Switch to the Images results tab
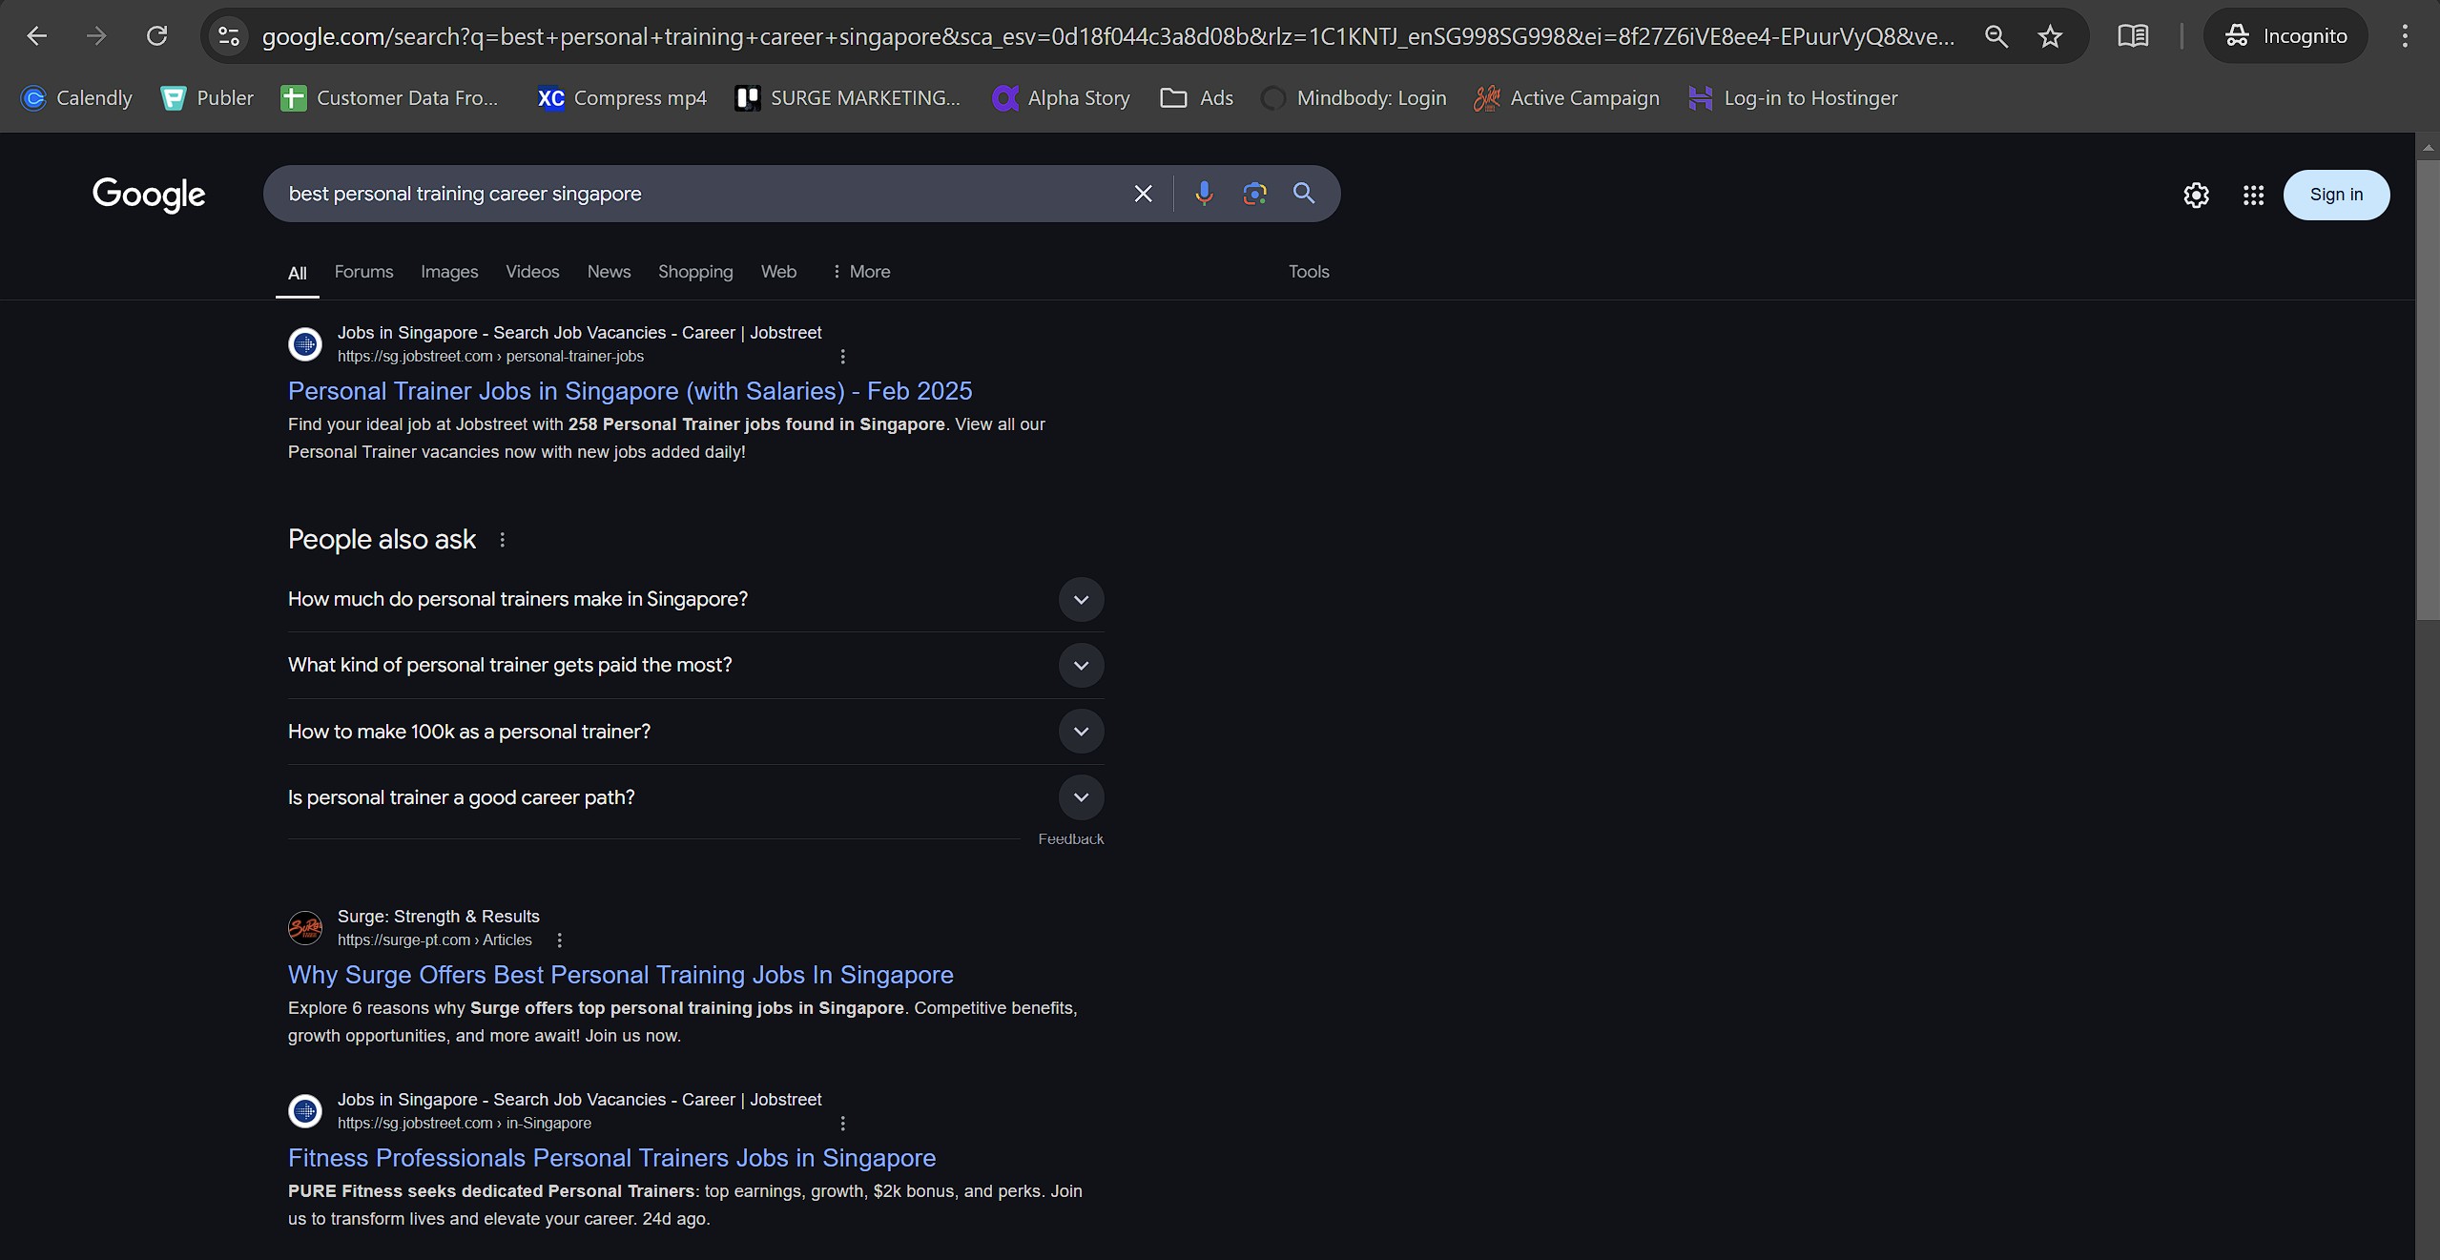This screenshot has width=2440, height=1260. pos(449,272)
